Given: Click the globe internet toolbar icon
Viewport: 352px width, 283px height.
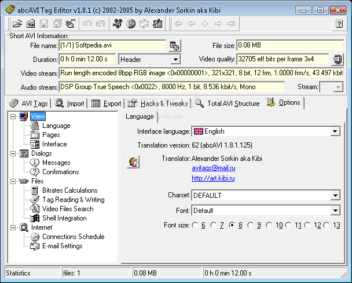Looking at the screenshot, I should point(131,24).
